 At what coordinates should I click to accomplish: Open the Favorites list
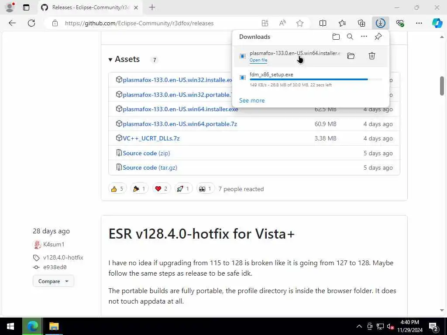(x=342, y=24)
